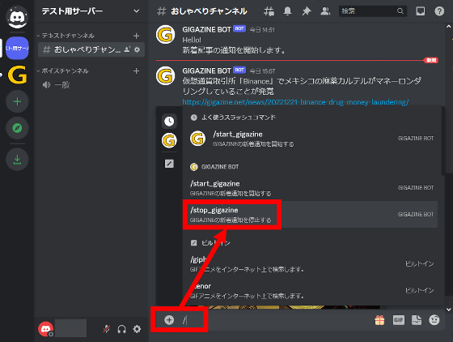The image size is (453, 342).
Task: Choose the /tenor built-in command
Action: pyautogui.click(x=311, y=290)
